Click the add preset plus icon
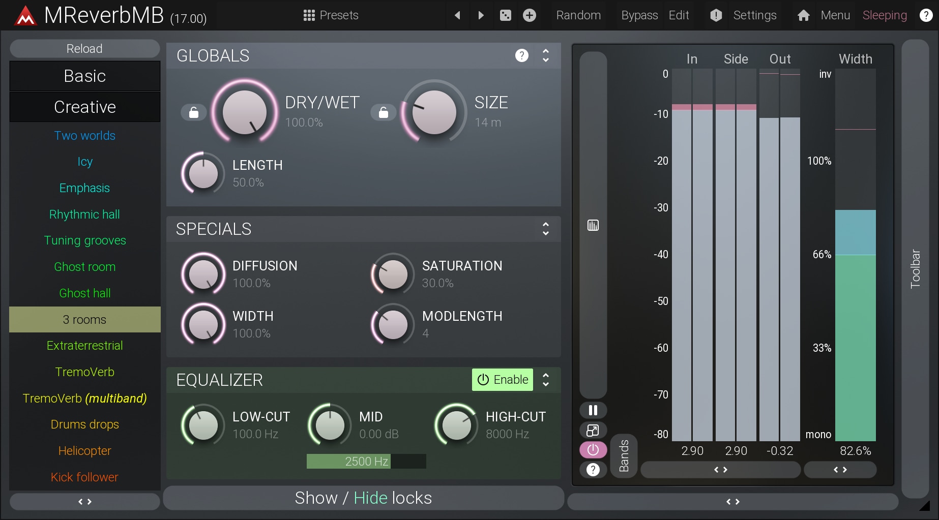 pos(530,15)
